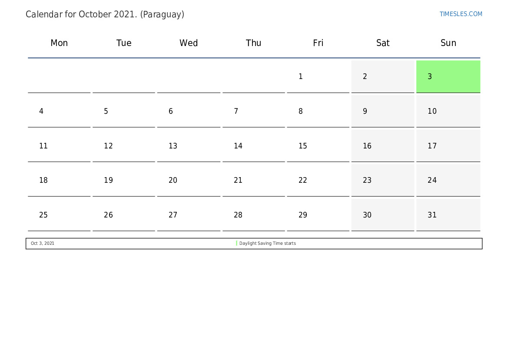Click the green marker beside Daylight Saving
The height and width of the screenshot is (359, 508).
(x=237, y=244)
